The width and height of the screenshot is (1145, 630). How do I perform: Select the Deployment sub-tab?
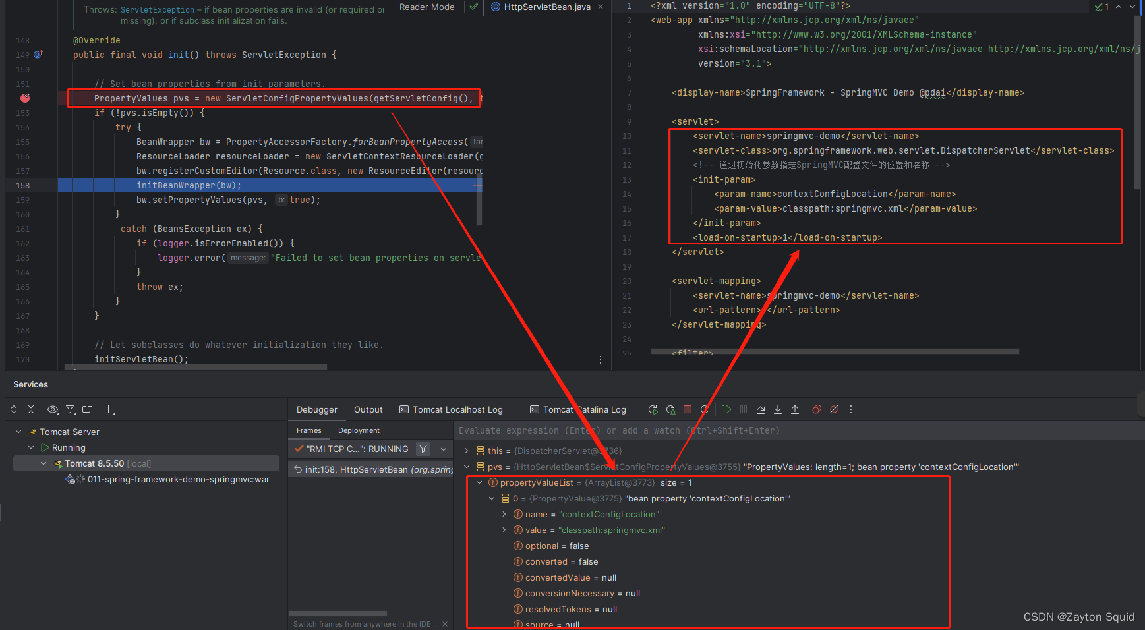[x=359, y=430]
